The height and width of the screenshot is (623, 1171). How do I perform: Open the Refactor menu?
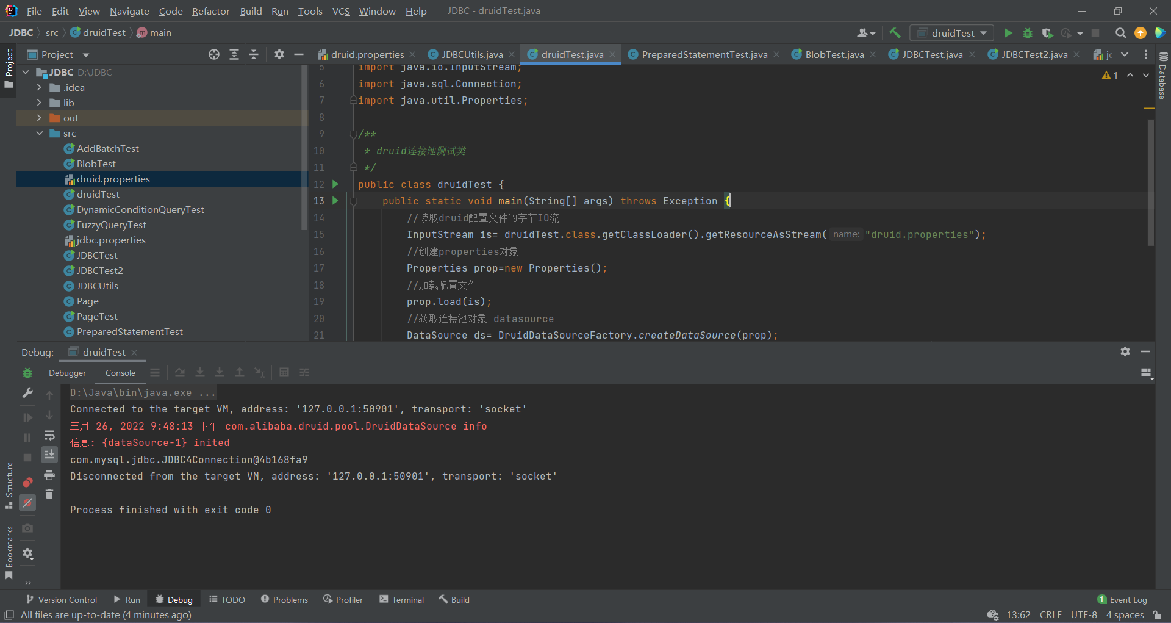click(x=210, y=11)
